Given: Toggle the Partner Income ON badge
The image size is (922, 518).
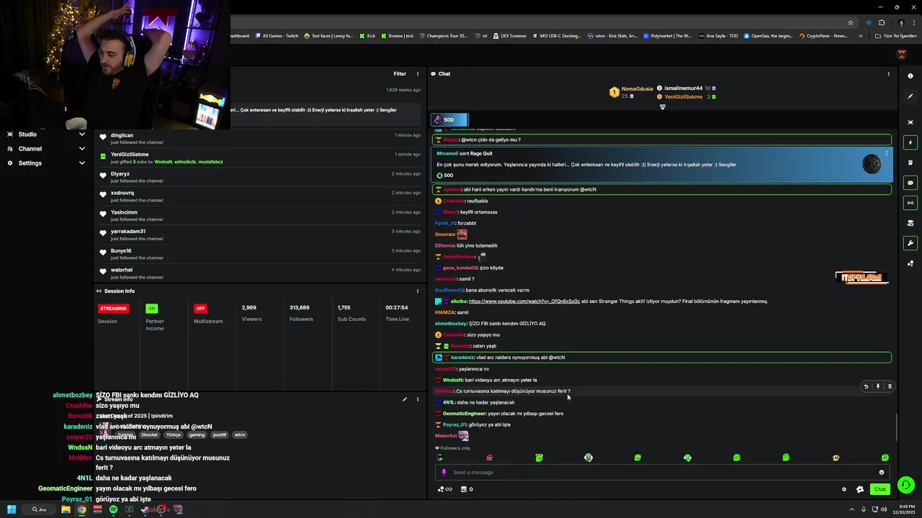Looking at the screenshot, I should coord(151,309).
